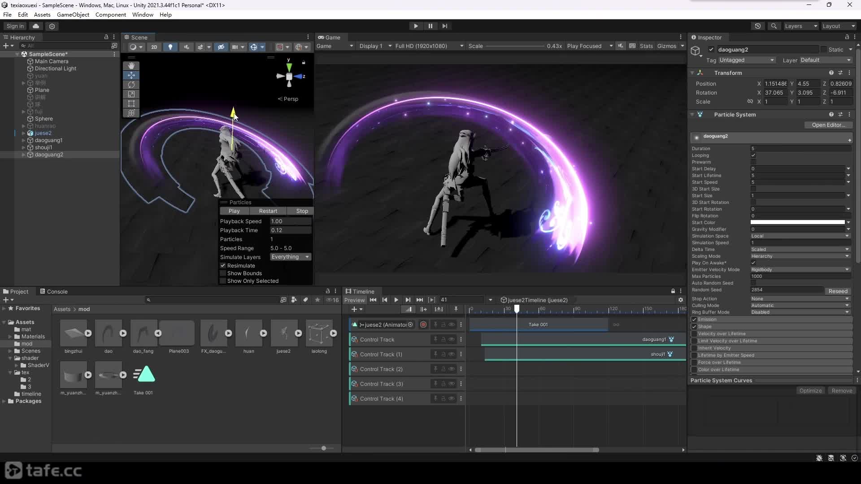Open the global search icon
Image resolution: width=861 pixels, height=484 pixels.
(774, 26)
